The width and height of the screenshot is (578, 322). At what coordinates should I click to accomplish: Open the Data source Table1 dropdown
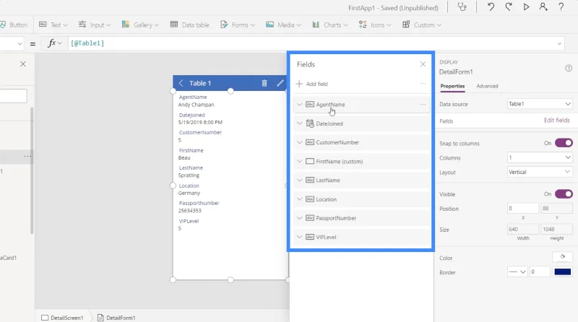point(540,104)
